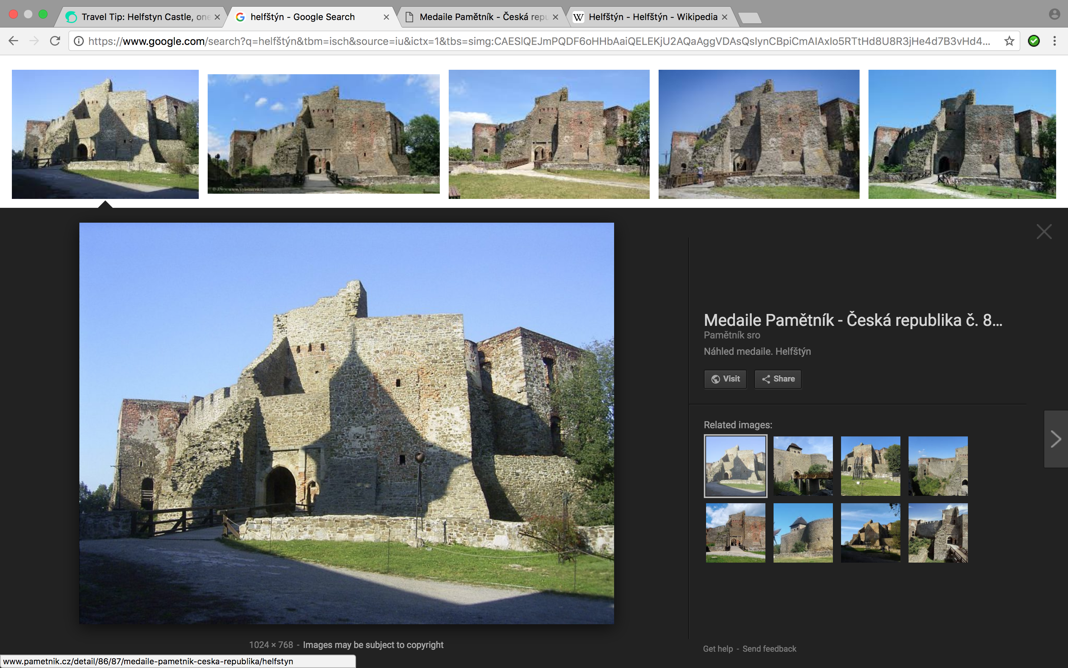Open the first related image in the top row
1068x668 pixels.
[736, 466]
